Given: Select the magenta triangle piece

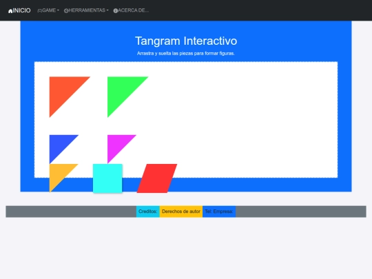Looking at the screenshot, I should pos(117,144).
